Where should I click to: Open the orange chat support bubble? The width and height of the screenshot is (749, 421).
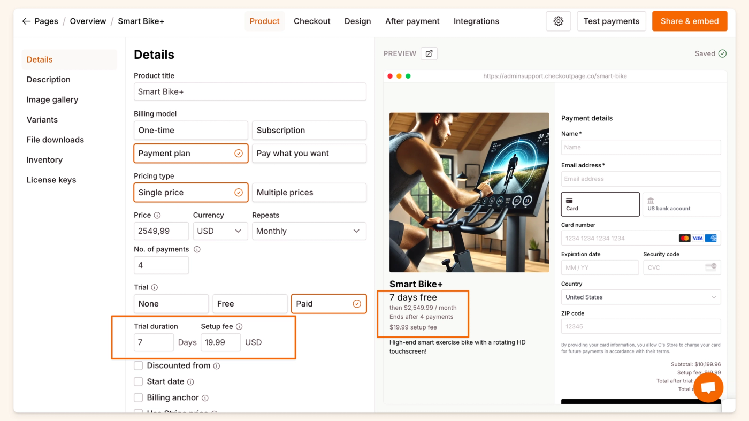(708, 388)
